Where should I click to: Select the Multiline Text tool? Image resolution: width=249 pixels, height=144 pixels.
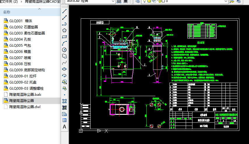click(64, 127)
